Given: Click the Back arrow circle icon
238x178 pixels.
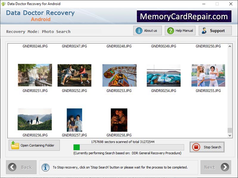Looking at the screenshot, I should [12, 167].
